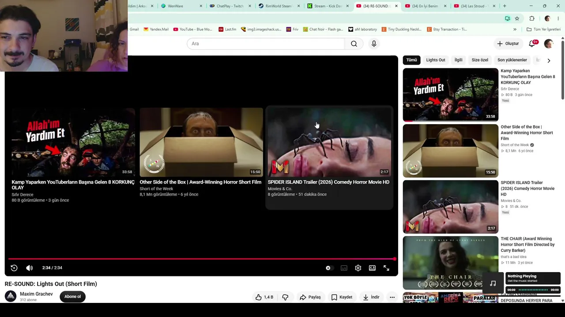Select the Tümü filter chip
565x317 pixels.
pos(411,60)
